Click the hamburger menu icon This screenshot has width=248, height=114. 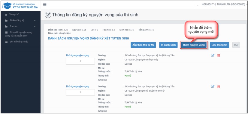(45, 5)
